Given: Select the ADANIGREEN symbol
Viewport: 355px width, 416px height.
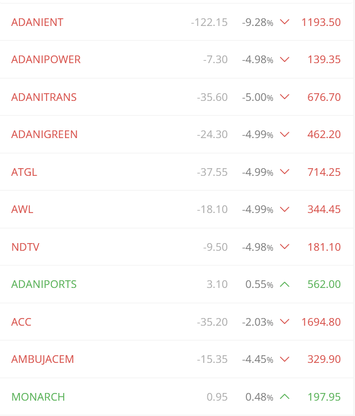Looking at the screenshot, I should tap(44, 135).
